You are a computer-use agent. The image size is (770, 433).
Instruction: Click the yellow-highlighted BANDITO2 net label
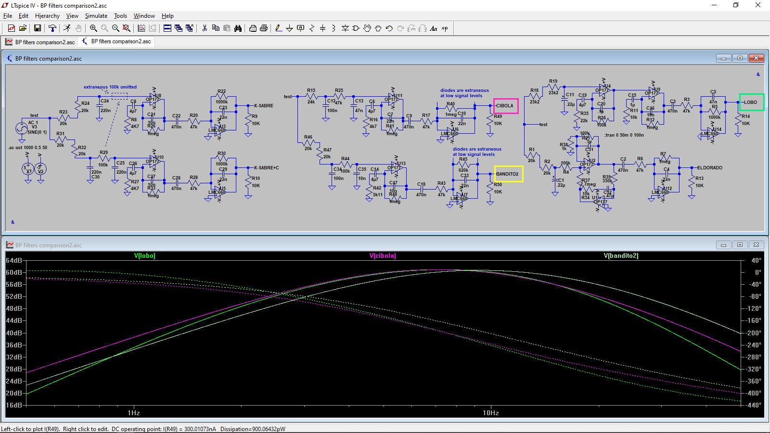508,174
